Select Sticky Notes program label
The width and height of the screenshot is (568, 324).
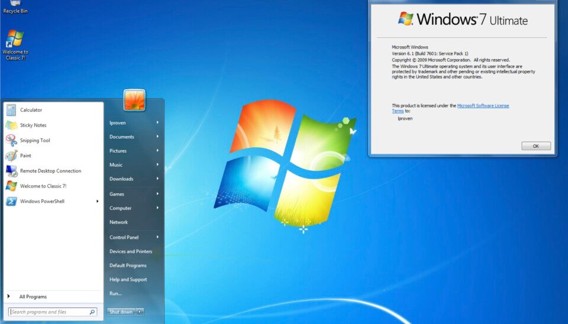click(33, 125)
